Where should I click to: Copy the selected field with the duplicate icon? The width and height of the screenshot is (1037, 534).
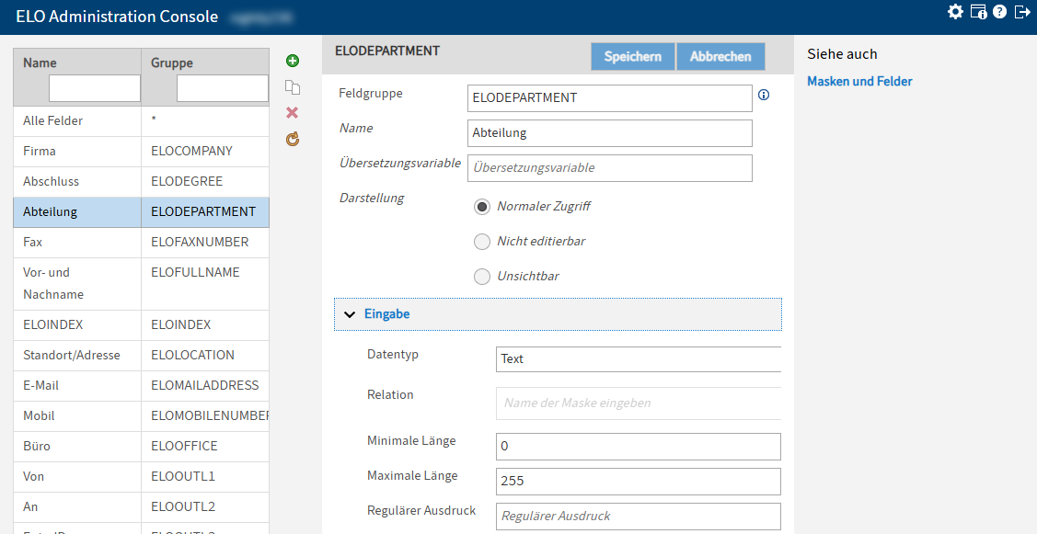[x=293, y=87]
